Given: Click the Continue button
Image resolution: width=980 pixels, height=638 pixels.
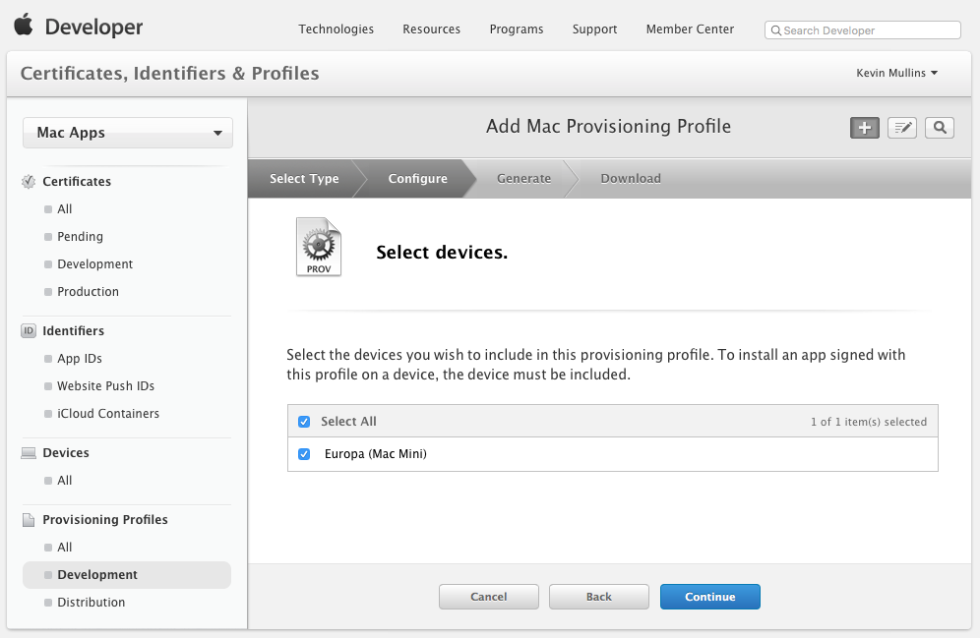Looking at the screenshot, I should (710, 597).
